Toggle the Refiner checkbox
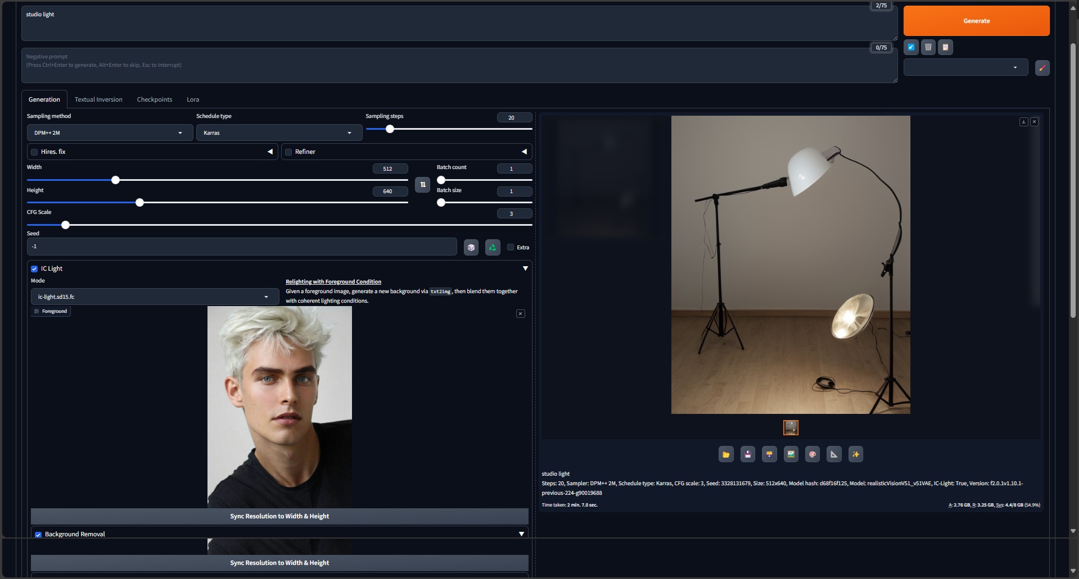 tap(289, 152)
